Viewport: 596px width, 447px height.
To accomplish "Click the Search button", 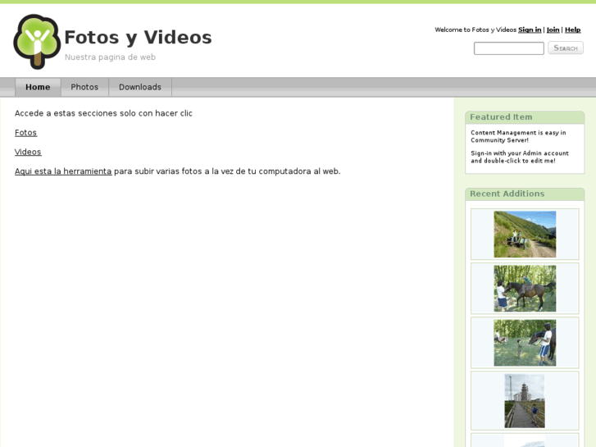I will coord(565,48).
